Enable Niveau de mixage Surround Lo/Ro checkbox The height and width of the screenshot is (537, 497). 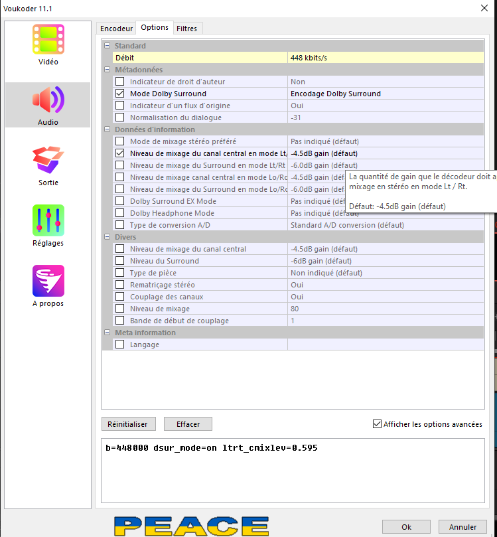[x=120, y=189]
